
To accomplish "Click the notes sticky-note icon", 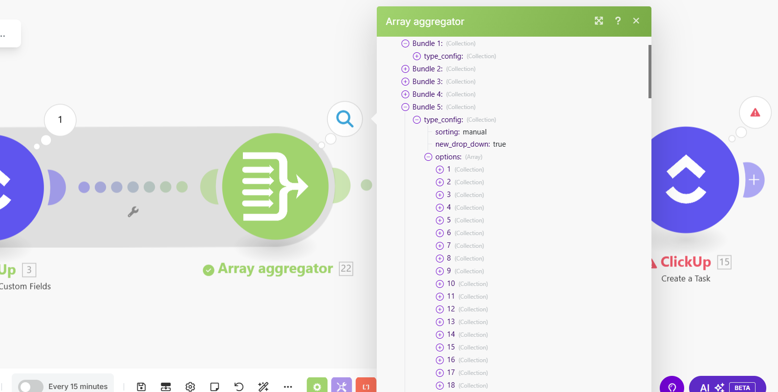I will (215, 387).
